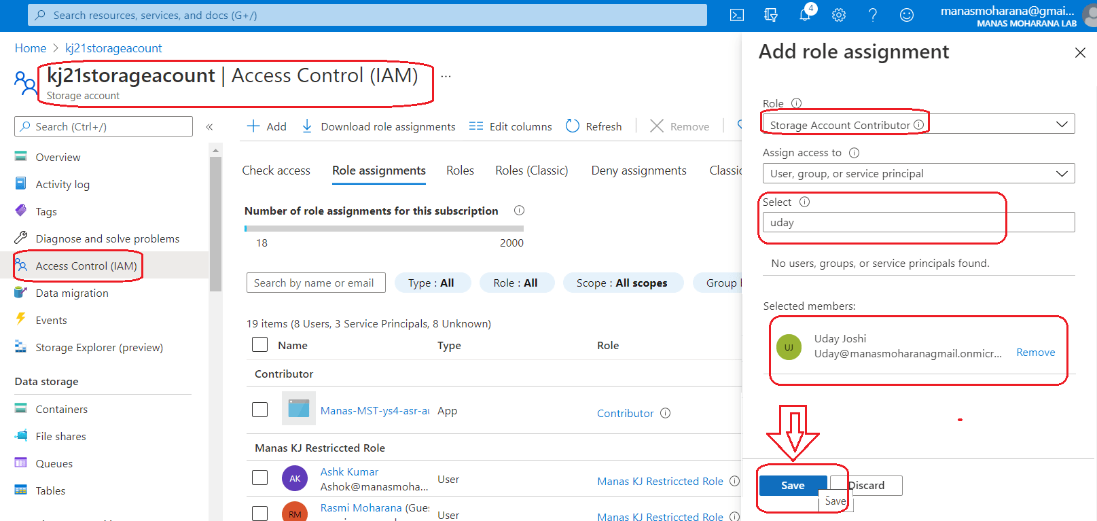Image resolution: width=1097 pixels, height=521 pixels.
Task: Click the Overview icon in sidebar
Action: [x=21, y=157]
